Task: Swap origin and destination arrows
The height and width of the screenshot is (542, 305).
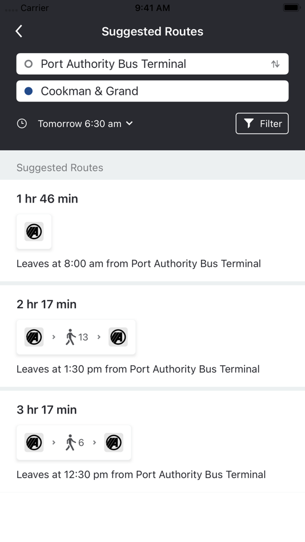Action: point(275,64)
